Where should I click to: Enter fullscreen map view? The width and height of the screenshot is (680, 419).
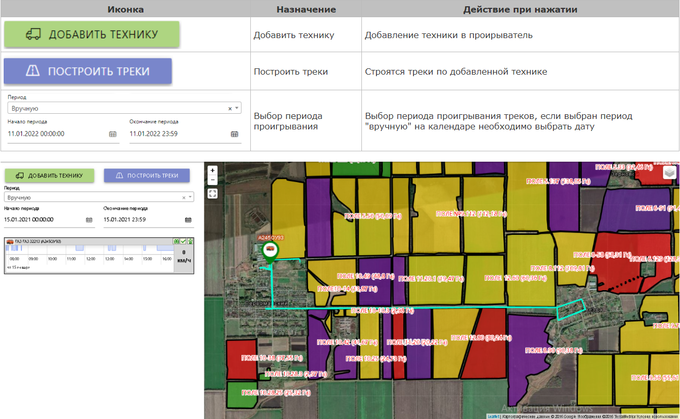[212, 194]
